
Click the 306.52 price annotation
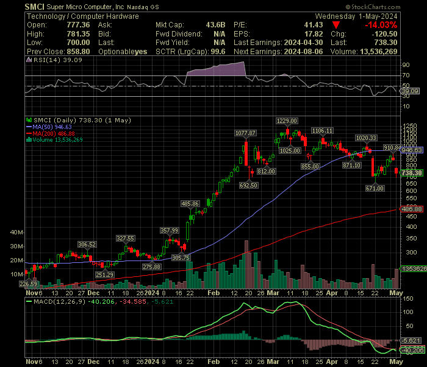(x=87, y=244)
